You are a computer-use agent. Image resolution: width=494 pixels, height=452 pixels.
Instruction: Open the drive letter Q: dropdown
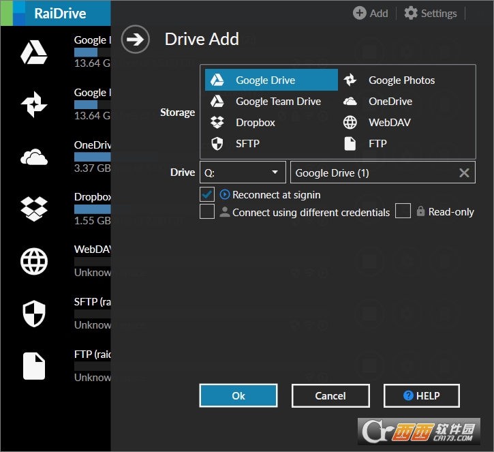tap(243, 172)
